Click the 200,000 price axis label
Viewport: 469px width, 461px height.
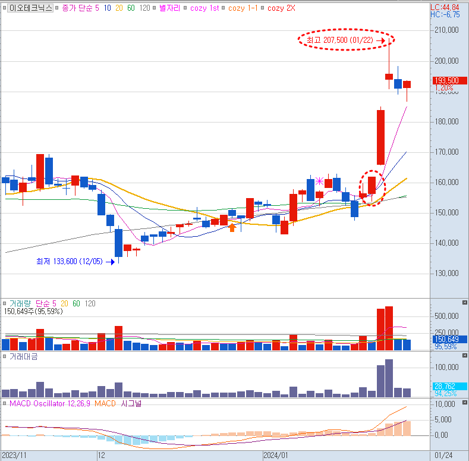[446, 61]
